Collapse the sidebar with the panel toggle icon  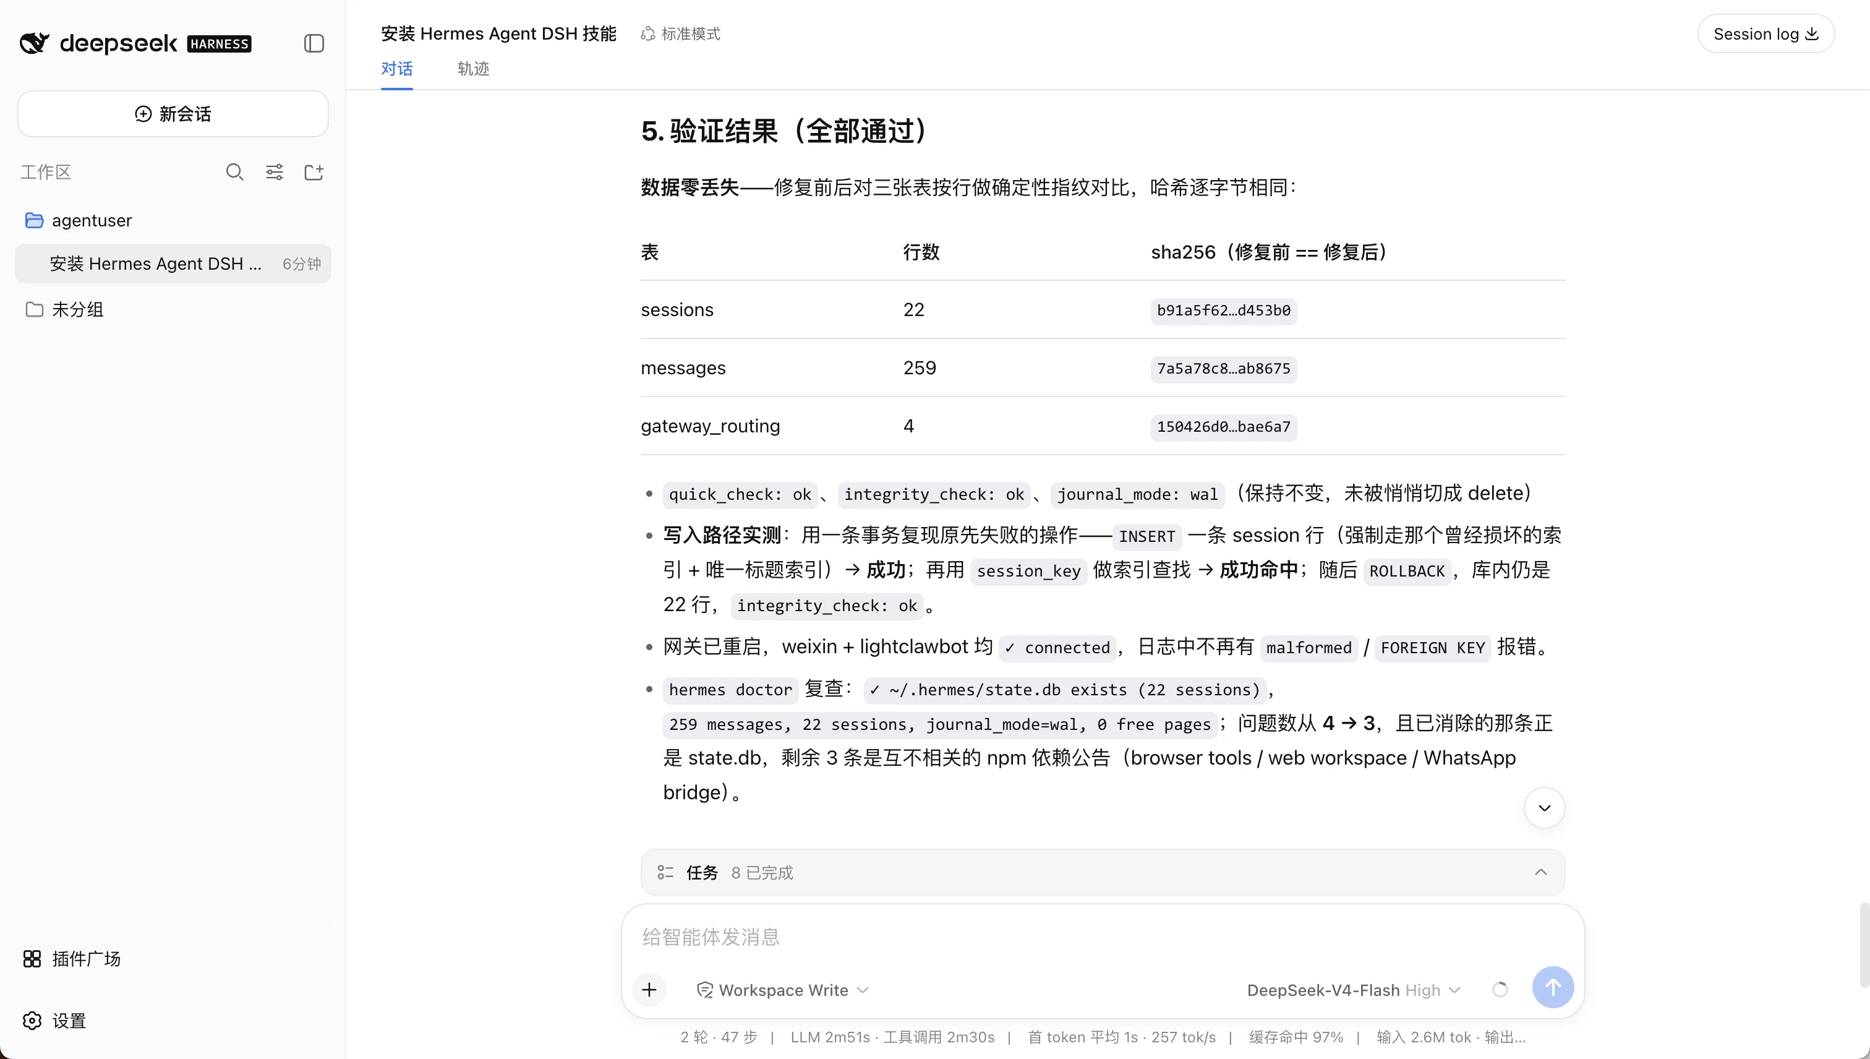314,44
